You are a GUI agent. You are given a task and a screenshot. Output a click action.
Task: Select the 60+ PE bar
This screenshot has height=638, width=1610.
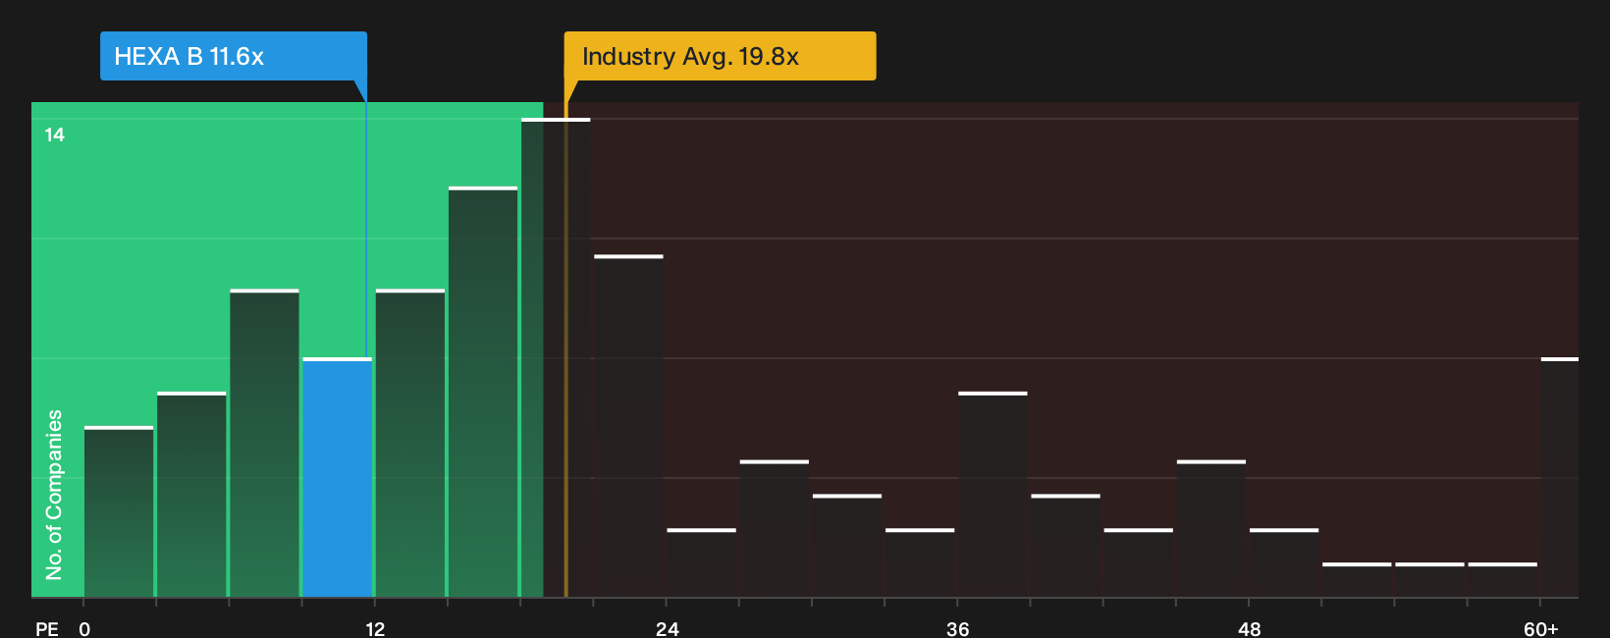coord(1560,477)
